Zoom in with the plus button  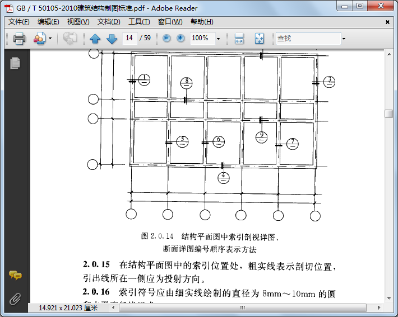pos(181,38)
